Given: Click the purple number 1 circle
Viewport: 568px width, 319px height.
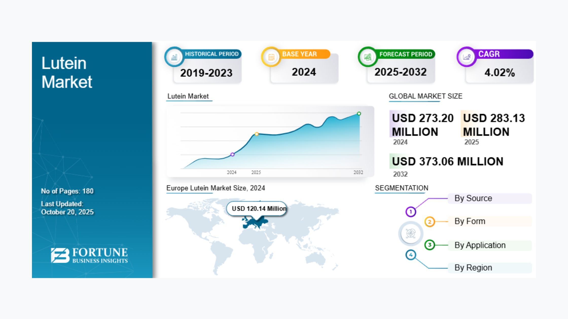Looking at the screenshot, I should point(411,212).
